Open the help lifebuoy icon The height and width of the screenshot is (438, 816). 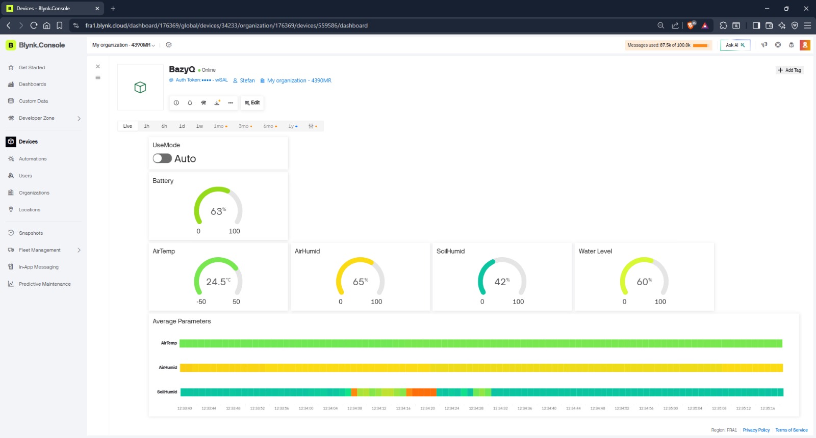pyautogui.click(x=778, y=45)
